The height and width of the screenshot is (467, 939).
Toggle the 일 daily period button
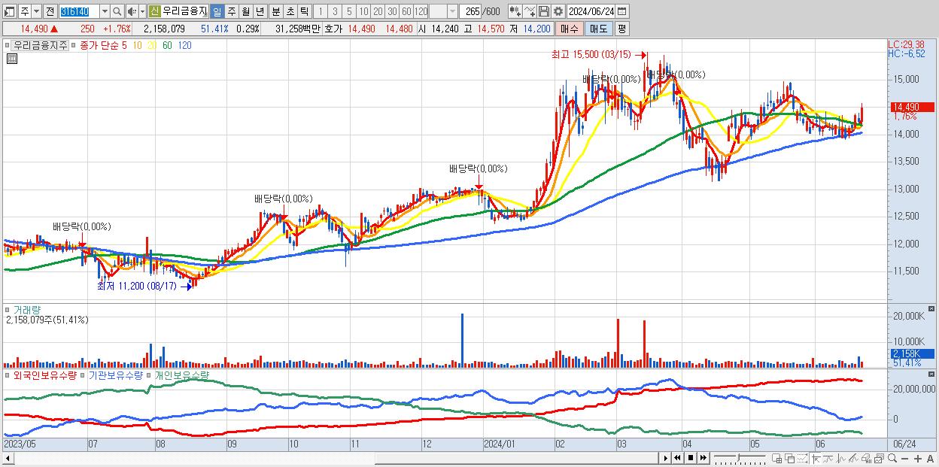pyautogui.click(x=217, y=11)
